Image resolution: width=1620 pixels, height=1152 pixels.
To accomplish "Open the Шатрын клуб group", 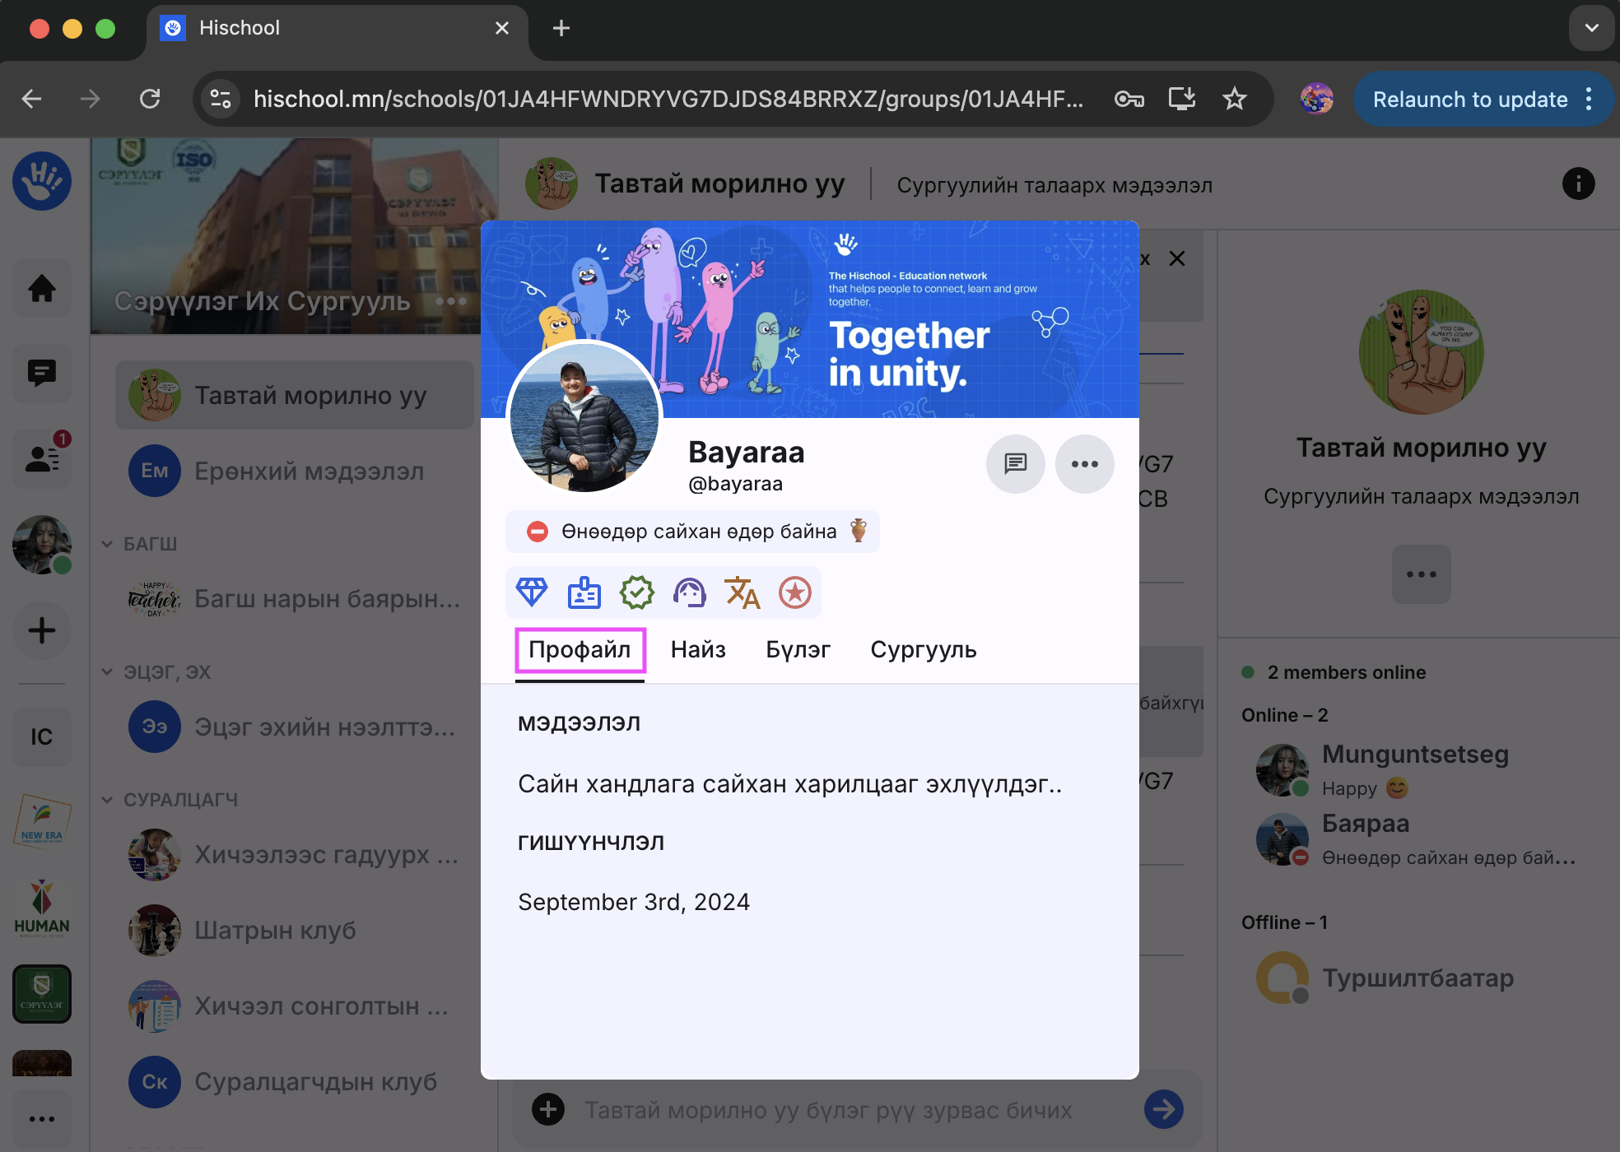I will pos(275,931).
